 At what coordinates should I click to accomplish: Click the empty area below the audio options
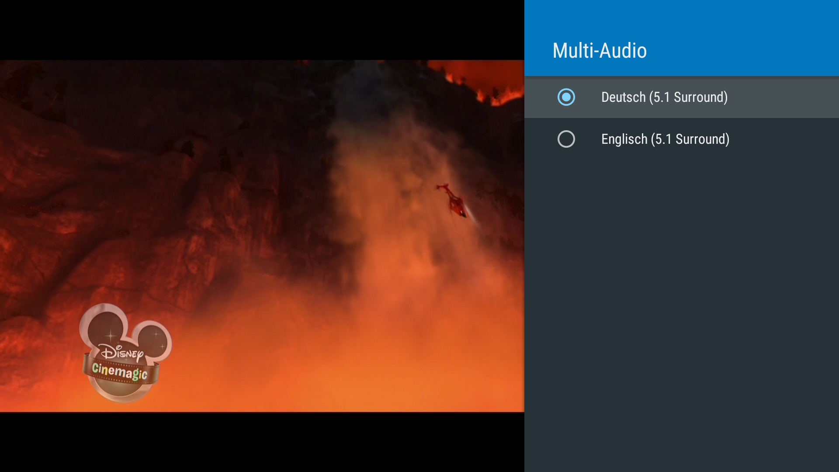(682, 306)
